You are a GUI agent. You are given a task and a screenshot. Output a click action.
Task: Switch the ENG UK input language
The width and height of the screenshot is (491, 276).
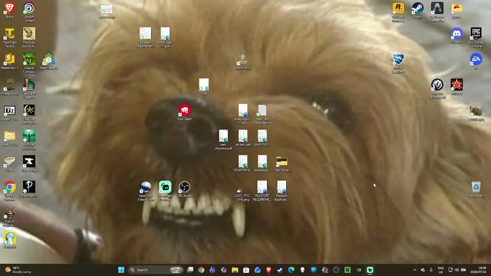[x=441, y=270]
